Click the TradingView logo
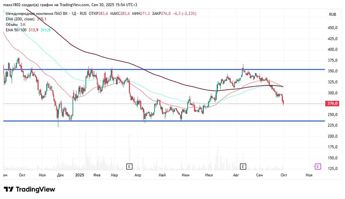 [29, 189]
